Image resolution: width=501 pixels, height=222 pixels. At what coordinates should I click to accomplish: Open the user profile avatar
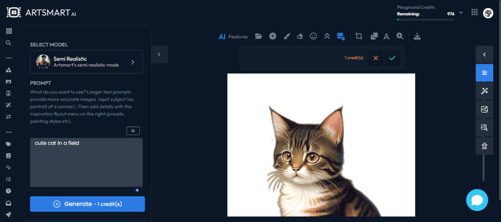488,13
